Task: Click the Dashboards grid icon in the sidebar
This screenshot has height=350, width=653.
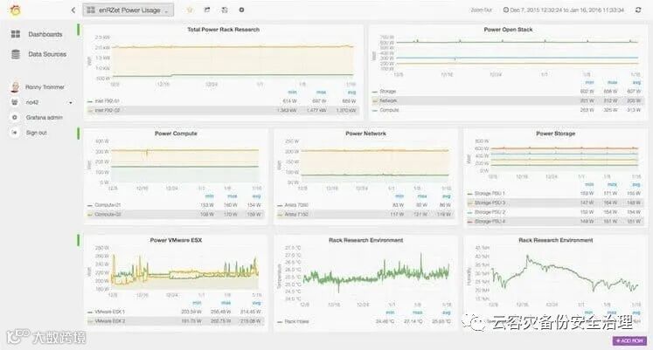Action: click(16, 34)
